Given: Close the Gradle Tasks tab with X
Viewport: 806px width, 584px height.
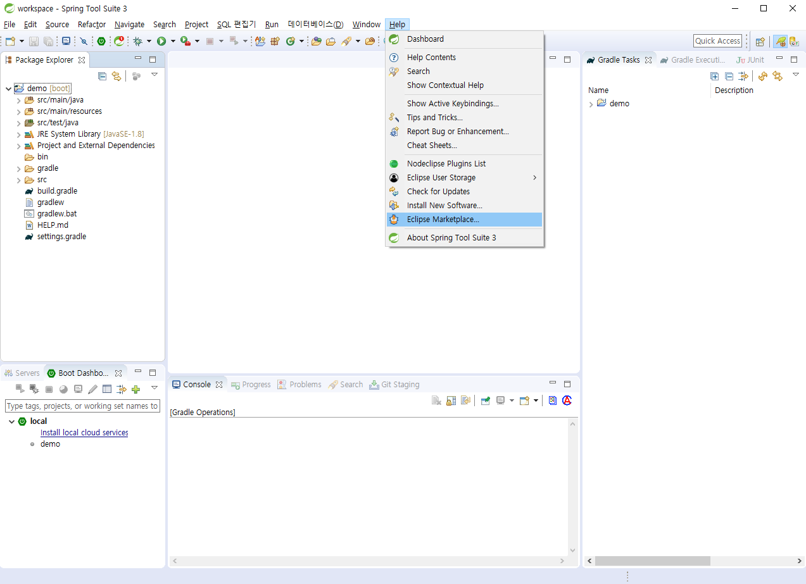Looking at the screenshot, I should 648,60.
